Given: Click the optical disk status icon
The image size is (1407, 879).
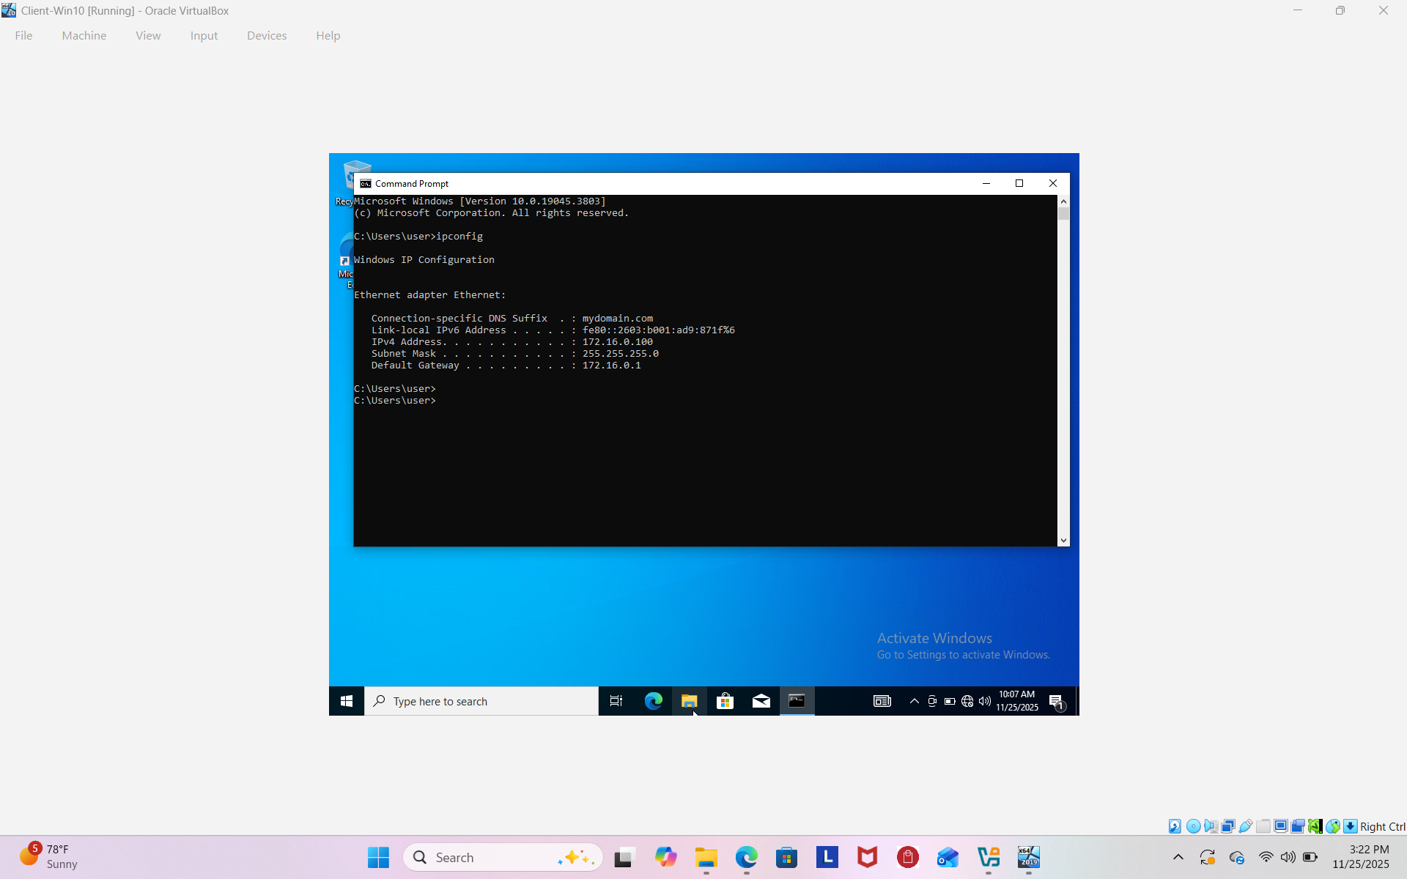Looking at the screenshot, I should [1193, 826].
